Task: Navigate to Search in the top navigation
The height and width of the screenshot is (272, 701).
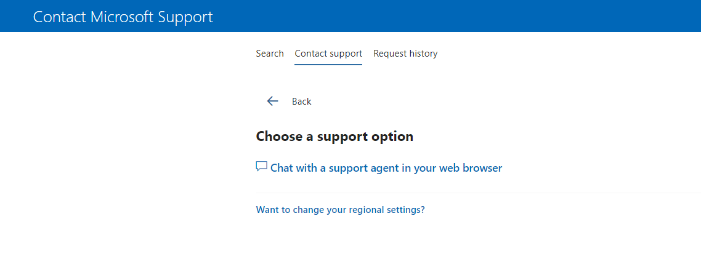Action: [x=270, y=54]
